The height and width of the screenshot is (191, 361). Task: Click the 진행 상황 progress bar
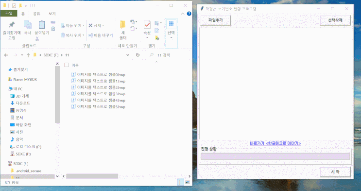[x=275, y=156]
